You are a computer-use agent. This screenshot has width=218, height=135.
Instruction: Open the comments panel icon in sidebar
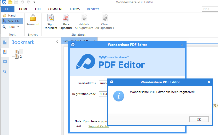[5, 62]
